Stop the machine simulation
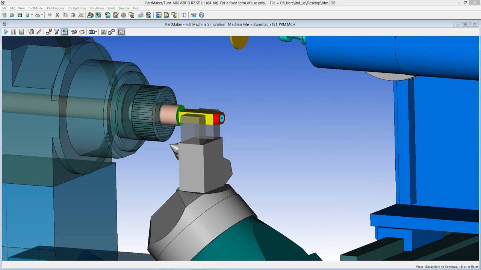481x270 pixels. pyautogui.click(x=21, y=32)
